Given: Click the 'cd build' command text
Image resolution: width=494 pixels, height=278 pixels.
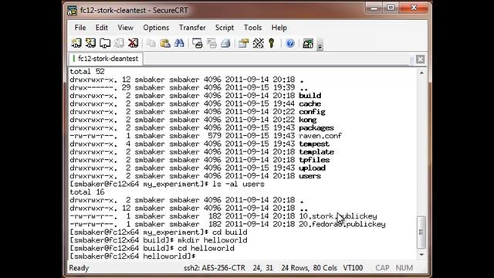Looking at the screenshot, I should (x=229, y=232).
